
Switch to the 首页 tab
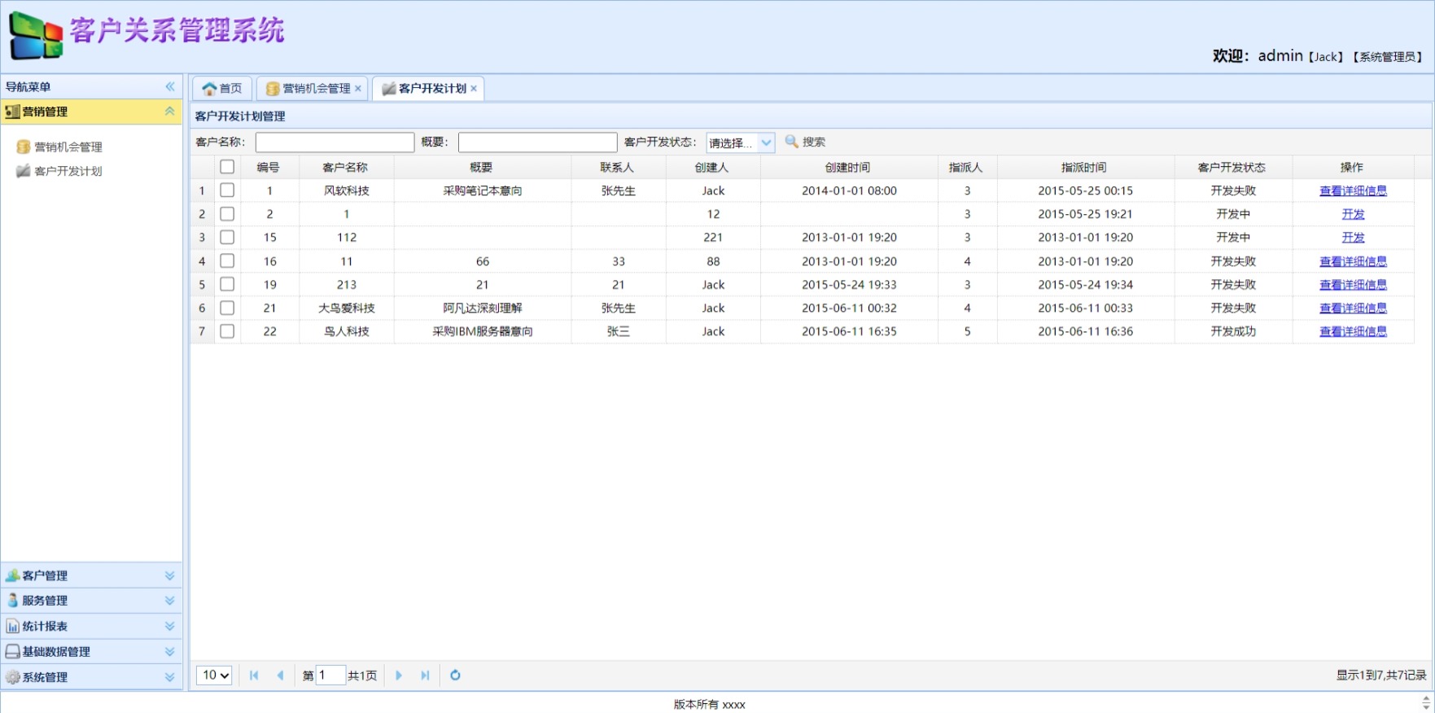pos(222,88)
